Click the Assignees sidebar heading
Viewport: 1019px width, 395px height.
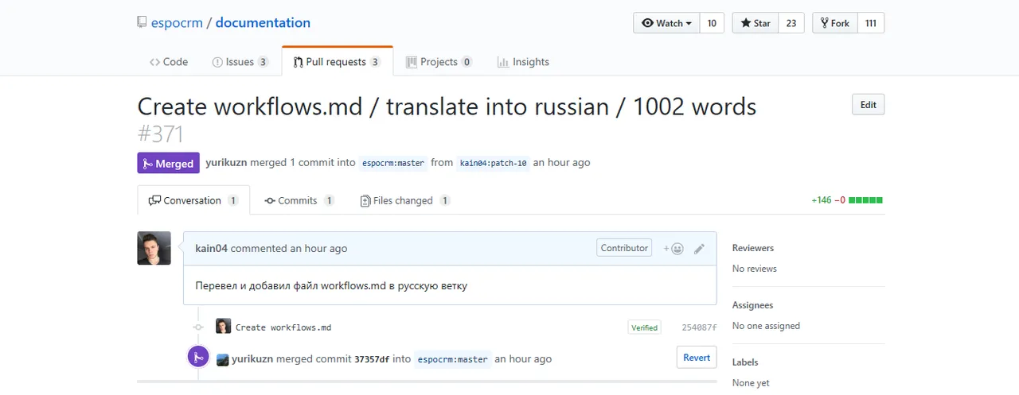coord(753,305)
